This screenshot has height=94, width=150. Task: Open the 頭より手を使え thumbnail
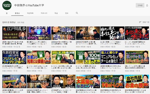[137, 57]
